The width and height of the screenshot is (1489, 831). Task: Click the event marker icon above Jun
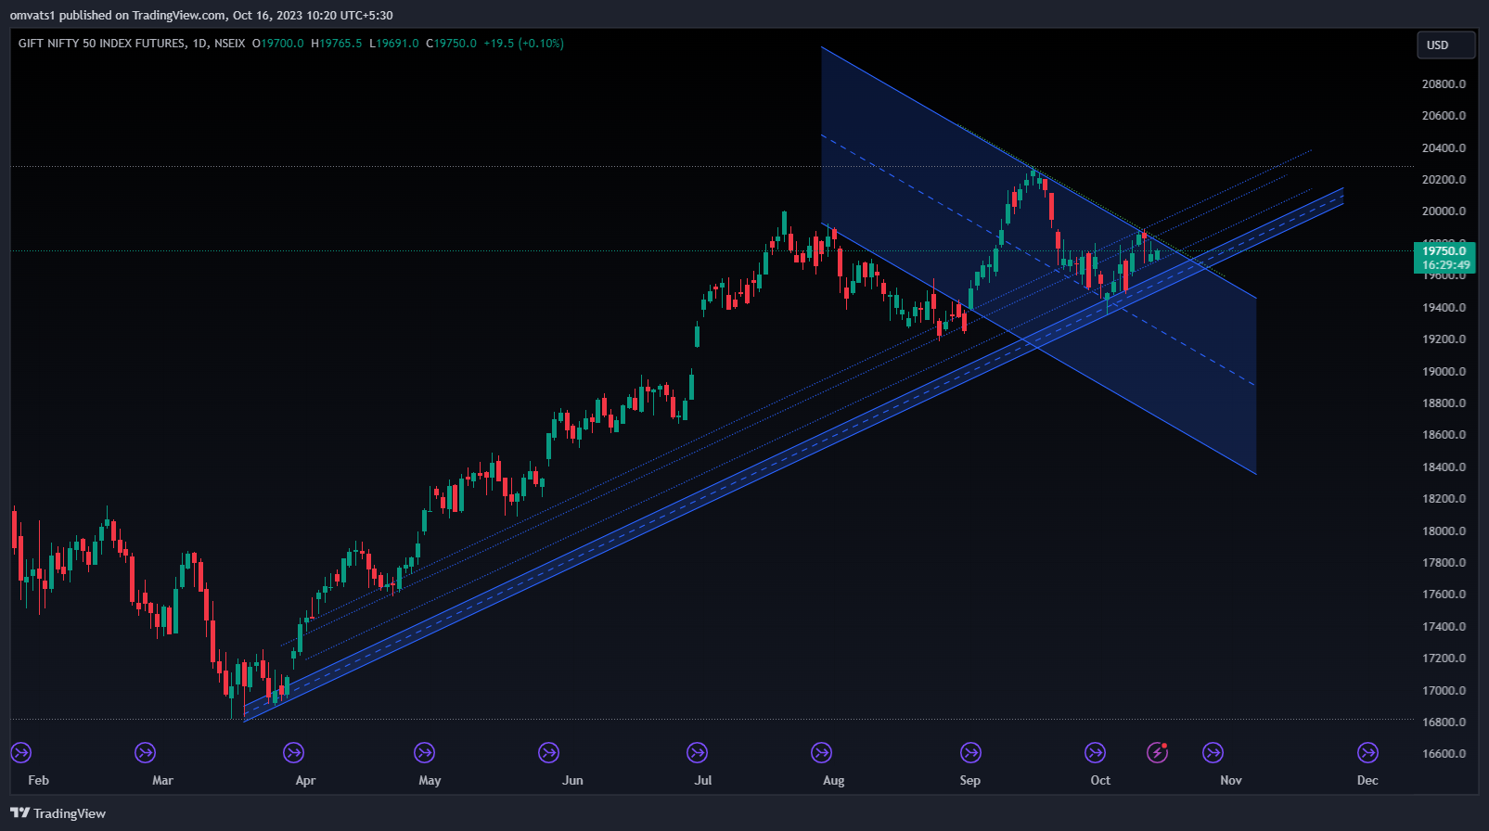(548, 752)
